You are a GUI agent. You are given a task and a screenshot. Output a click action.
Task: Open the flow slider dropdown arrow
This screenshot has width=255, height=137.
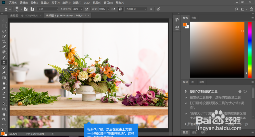pyautogui.click(x=108, y=9)
